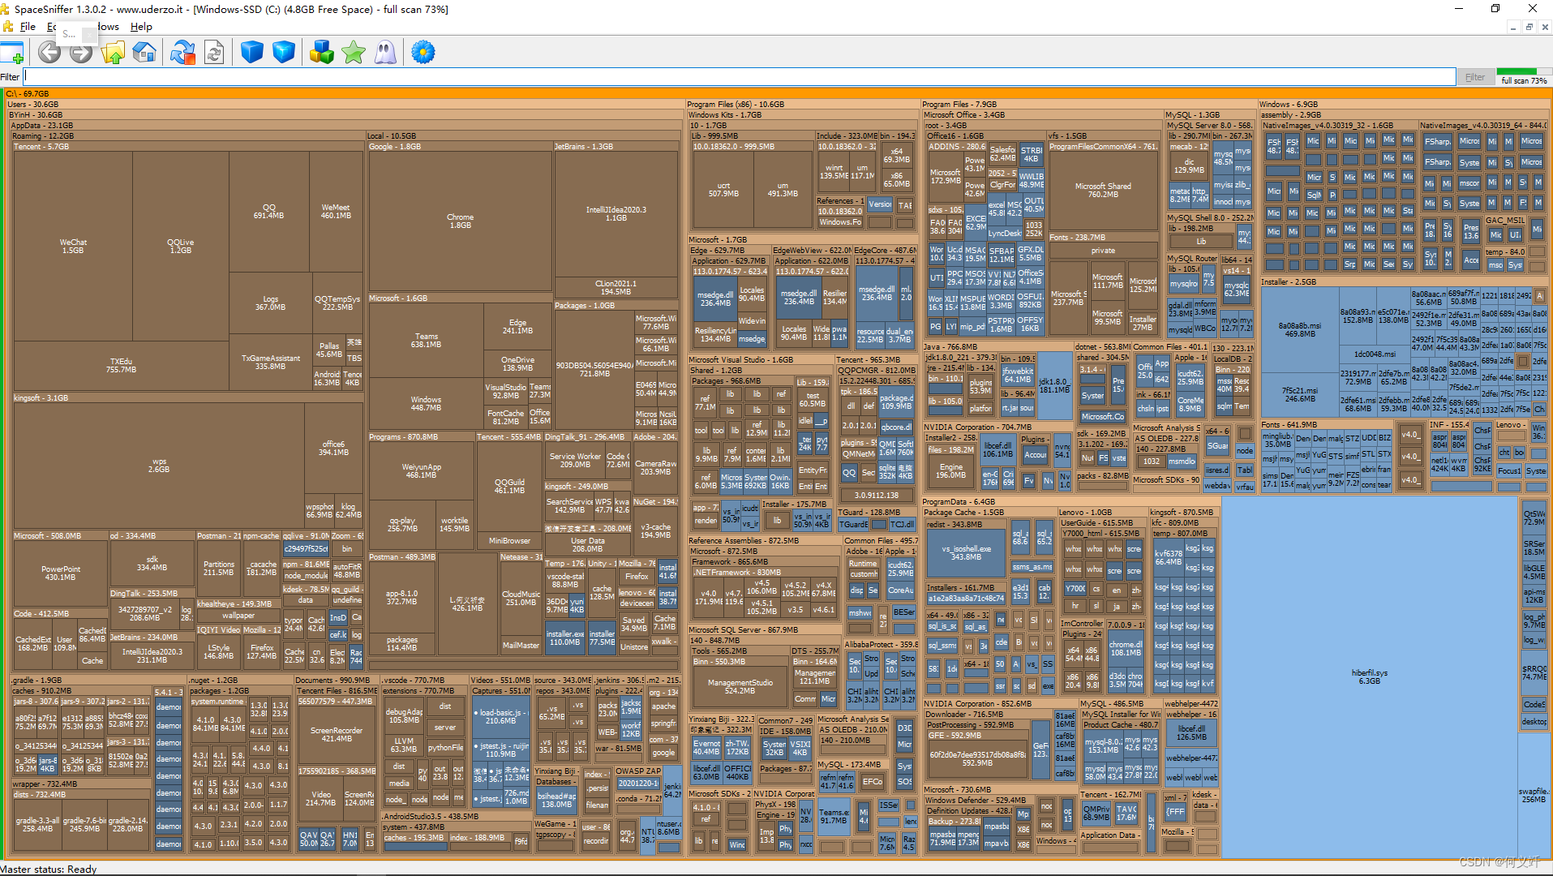This screenshot has width=1553, height=876.
Task: Toggle free space green star icon
Action: tap(354, 53)
